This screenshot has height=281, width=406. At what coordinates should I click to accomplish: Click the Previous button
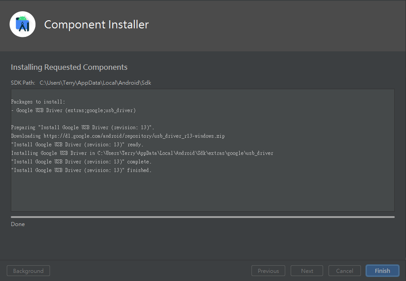(268, 271)
